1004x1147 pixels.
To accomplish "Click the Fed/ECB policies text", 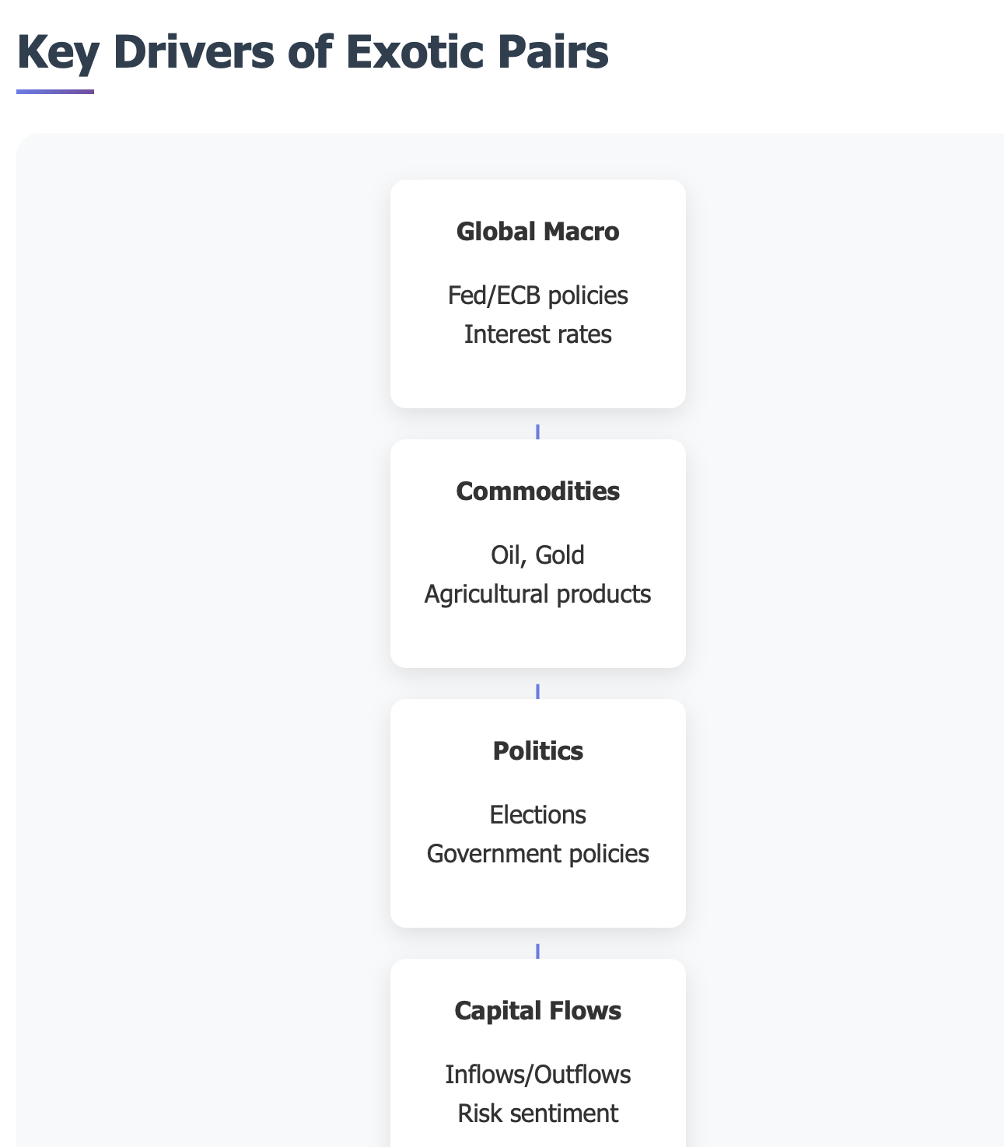I will click(x=538, y=295).
